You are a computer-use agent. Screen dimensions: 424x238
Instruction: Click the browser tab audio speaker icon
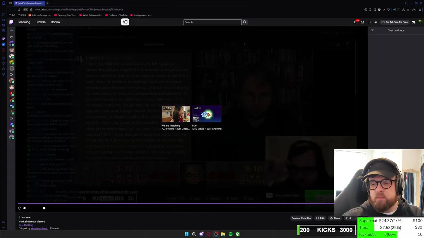point(395,10)
